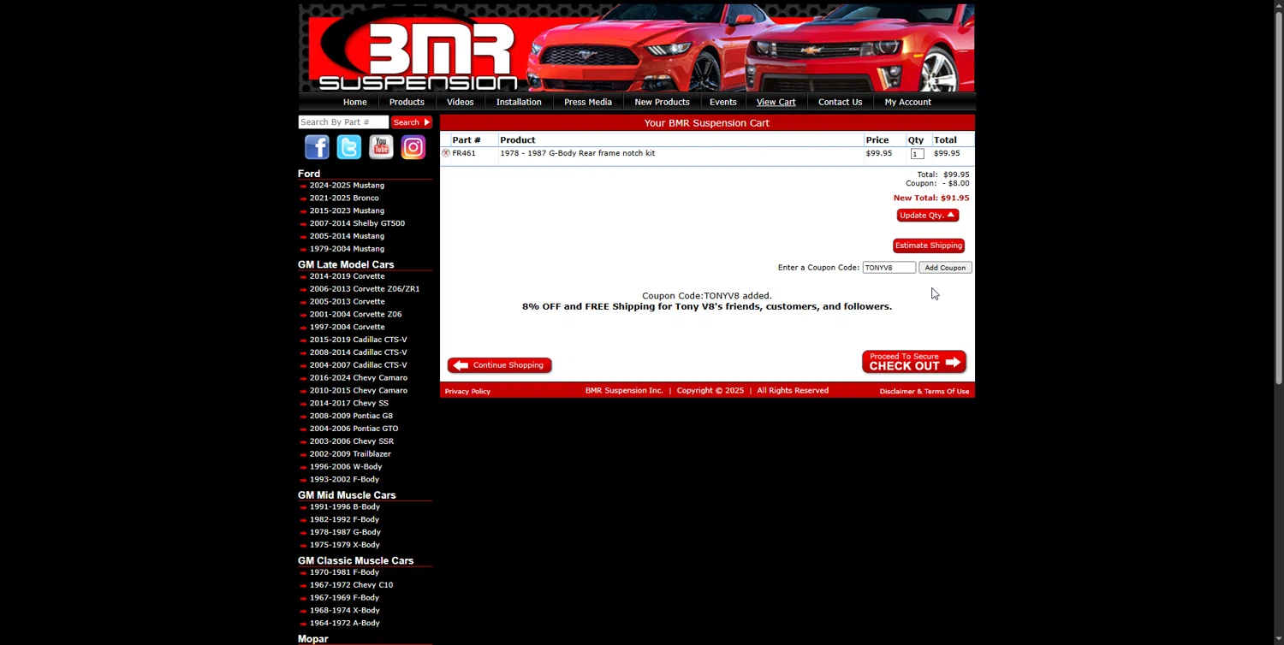Select 2004-2007 Cadillac CTS-V category
Viewport: 1284px width, 645px height.
click(358, 365)
